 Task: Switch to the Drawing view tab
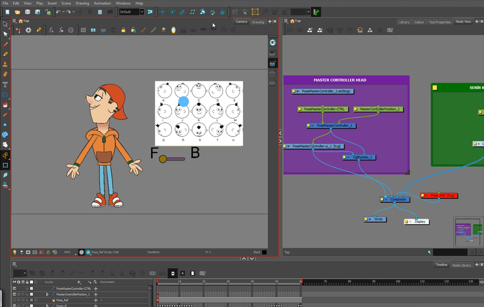click(x=258, y=22)
